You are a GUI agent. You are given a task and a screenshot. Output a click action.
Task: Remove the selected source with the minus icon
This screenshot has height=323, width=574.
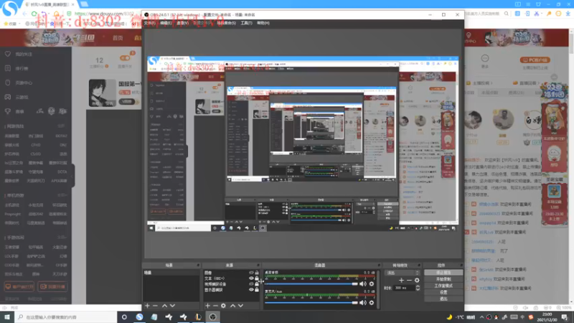(x=215, y=306)
